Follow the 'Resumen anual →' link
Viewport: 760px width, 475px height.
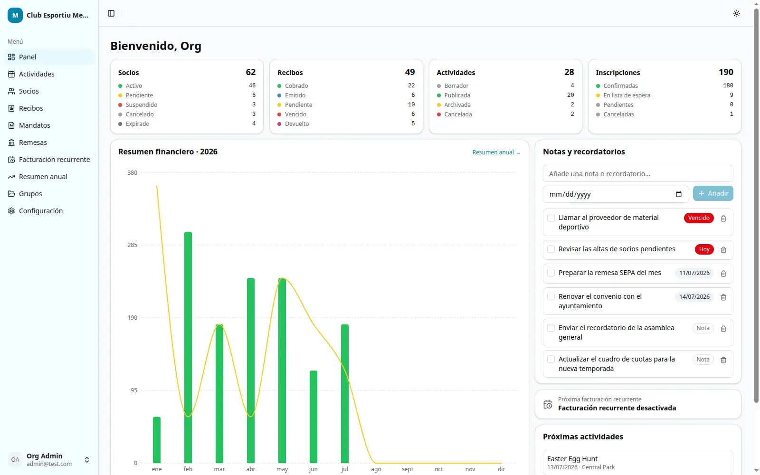(x=496, y=152)
